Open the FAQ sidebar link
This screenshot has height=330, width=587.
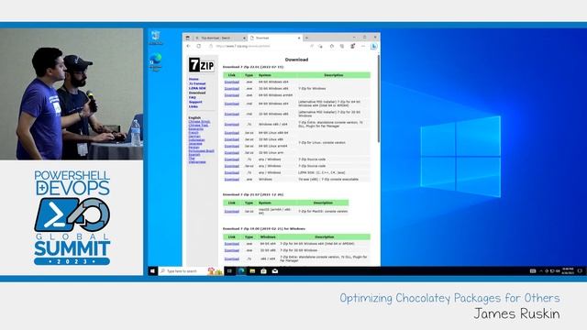tap(192, 97)
